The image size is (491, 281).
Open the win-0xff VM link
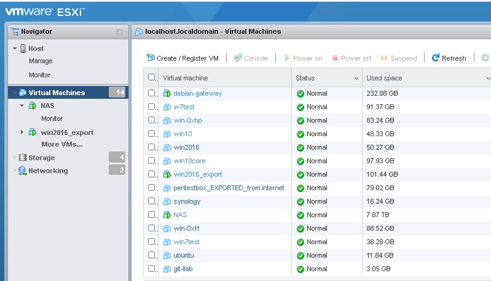[186, 228]
